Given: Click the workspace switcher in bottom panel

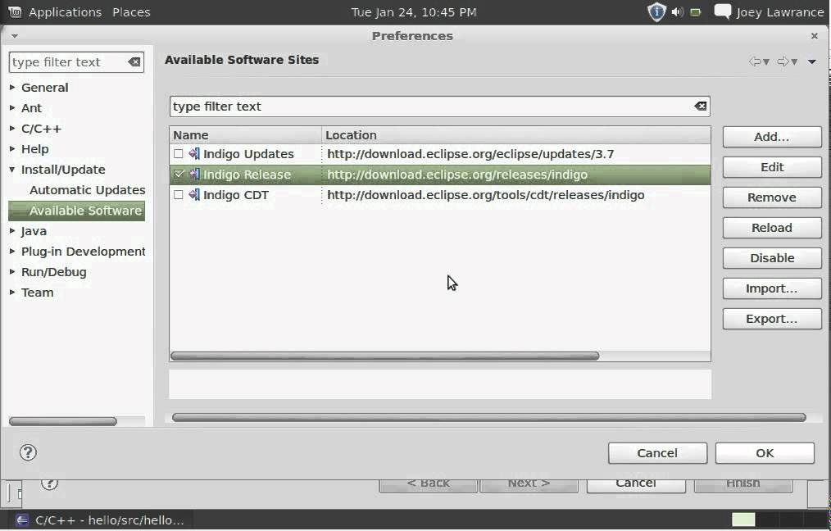Looking at the screenshot, I should click(x=779, y=520).
